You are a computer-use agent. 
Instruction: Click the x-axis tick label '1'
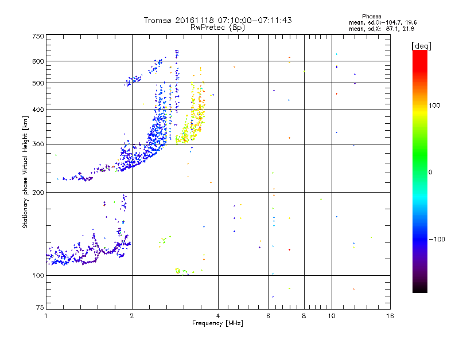[x=46, y=316]
